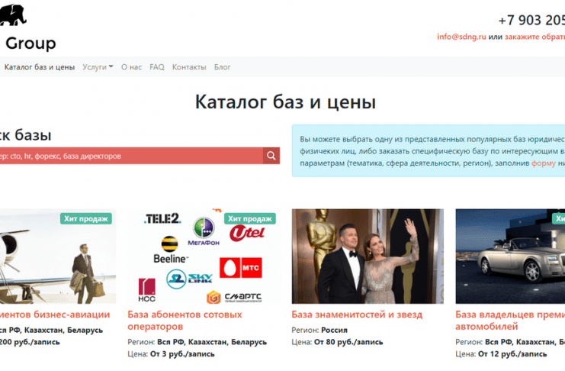
Task: Open База владельцев премиум автомобилей link
Action: 510,321
